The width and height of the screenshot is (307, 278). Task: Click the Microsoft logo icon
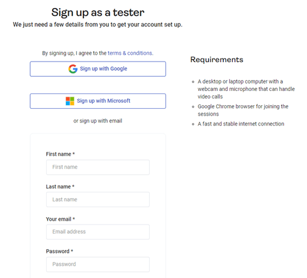click(x=70, y=101)
